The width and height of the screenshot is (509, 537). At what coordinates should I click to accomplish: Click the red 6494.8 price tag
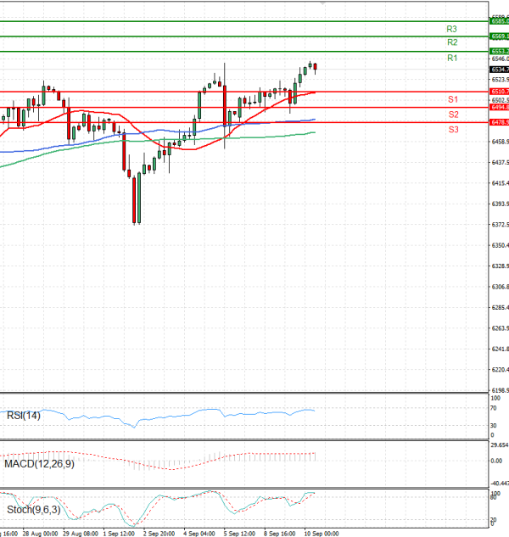(500, 107)
